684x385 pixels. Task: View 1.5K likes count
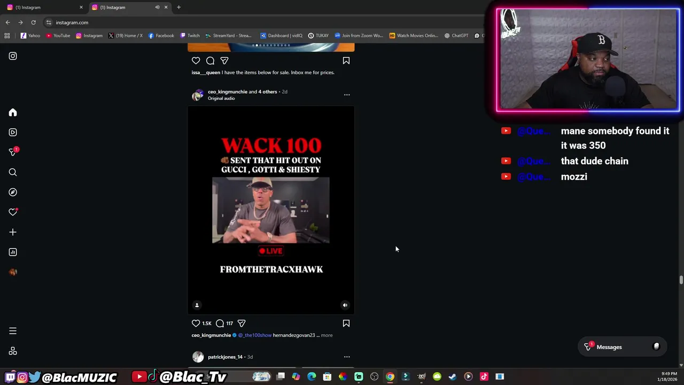[206, 324]
